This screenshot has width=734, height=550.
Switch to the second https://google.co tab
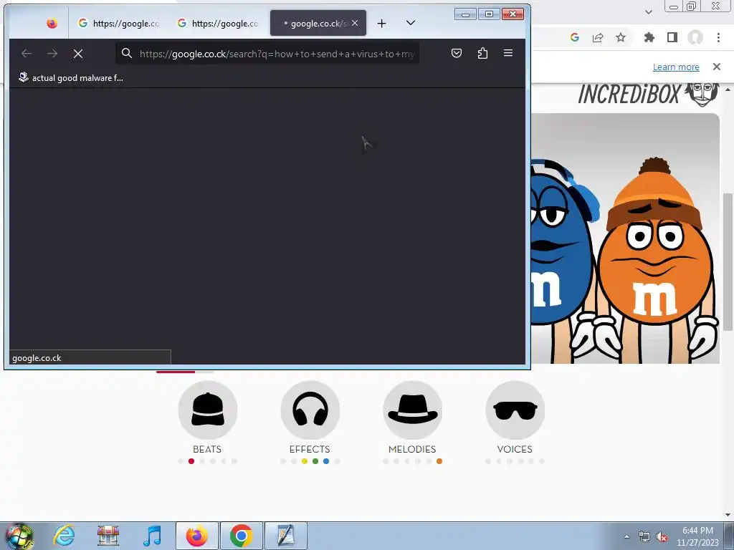pos(218,23)
